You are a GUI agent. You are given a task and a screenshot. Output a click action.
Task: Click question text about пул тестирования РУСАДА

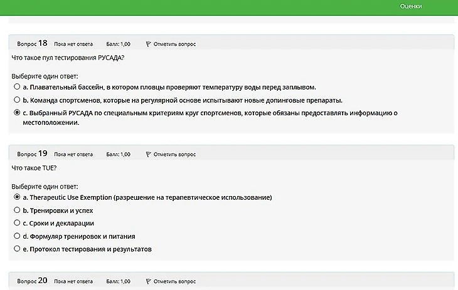[x=68, y=58]
